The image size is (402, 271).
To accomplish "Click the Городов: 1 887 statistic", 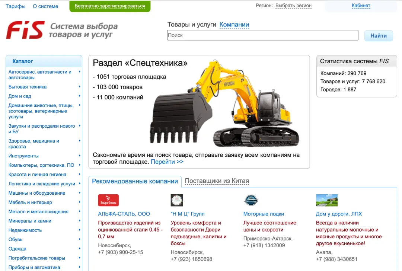I will point(338,89).
